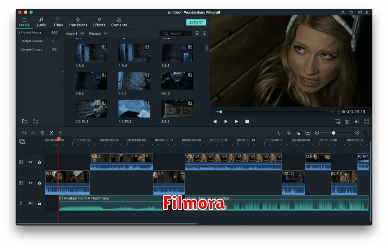Viewport: 388px width, 248px height.
Task: Lock the audio track
Action: [x=40, y=203]
